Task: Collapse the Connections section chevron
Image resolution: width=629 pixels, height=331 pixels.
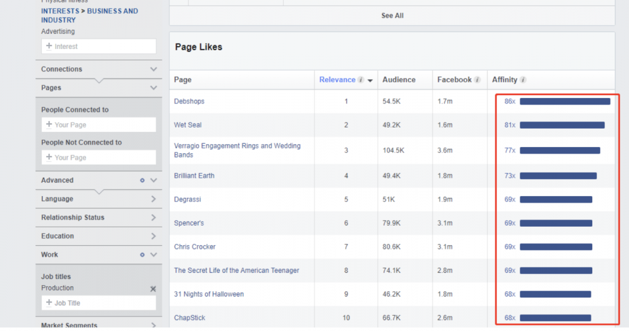Action: (x=153, y=69)
